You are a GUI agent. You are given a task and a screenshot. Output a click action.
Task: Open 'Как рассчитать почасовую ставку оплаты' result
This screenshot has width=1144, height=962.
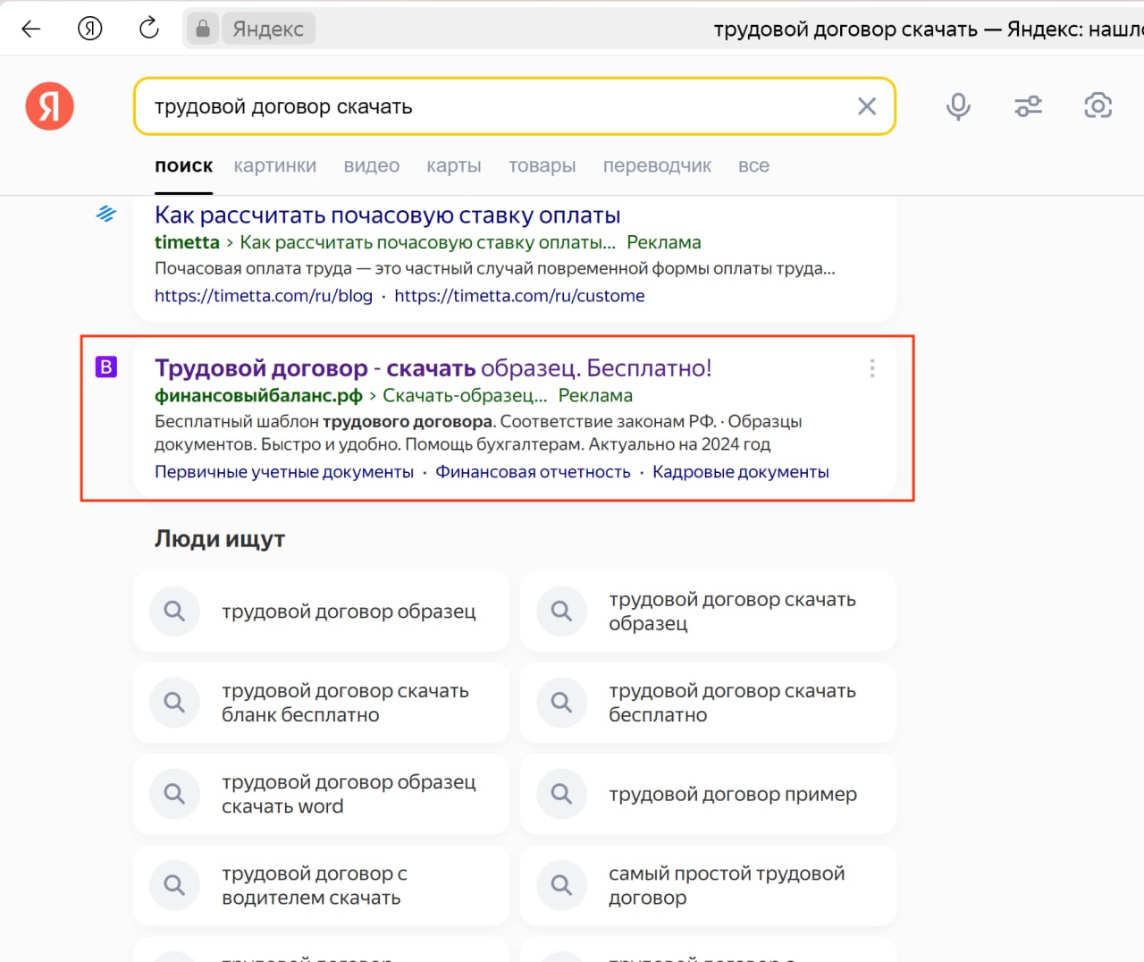tap(387, 215)
